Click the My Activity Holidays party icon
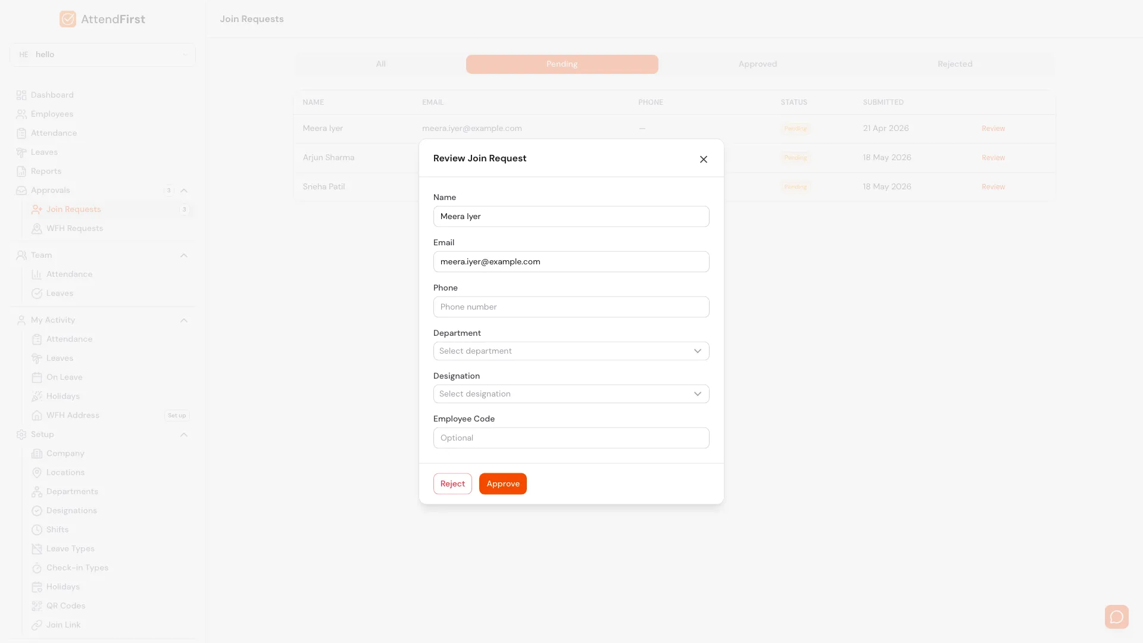Viewport: 1143px width, 643px height. pos(37,397)
